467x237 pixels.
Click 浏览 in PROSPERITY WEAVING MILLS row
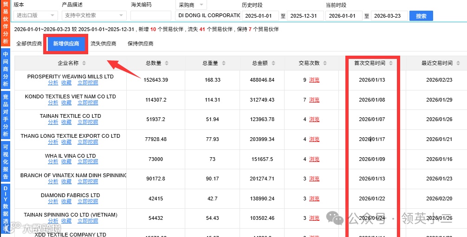[x=314, y=80]
